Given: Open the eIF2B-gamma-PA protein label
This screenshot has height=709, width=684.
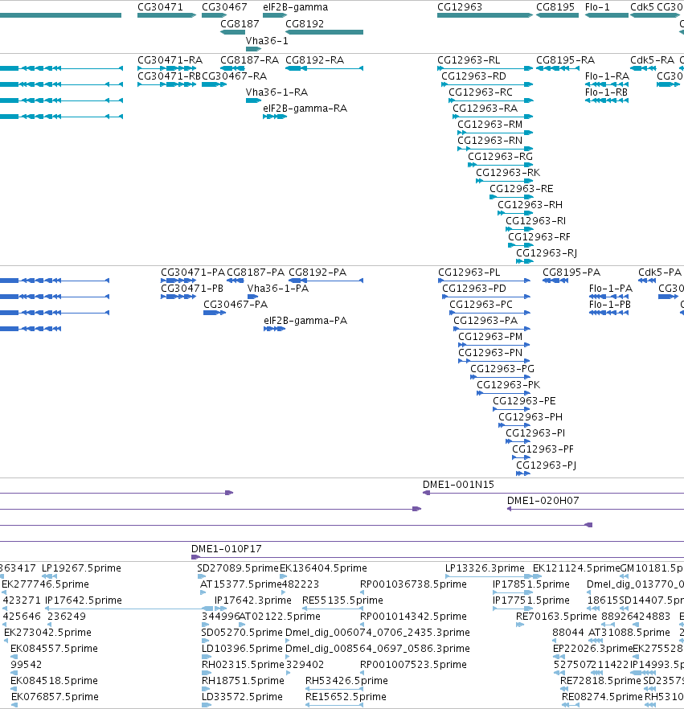Looking at the screenshot, I should [305, 321].
